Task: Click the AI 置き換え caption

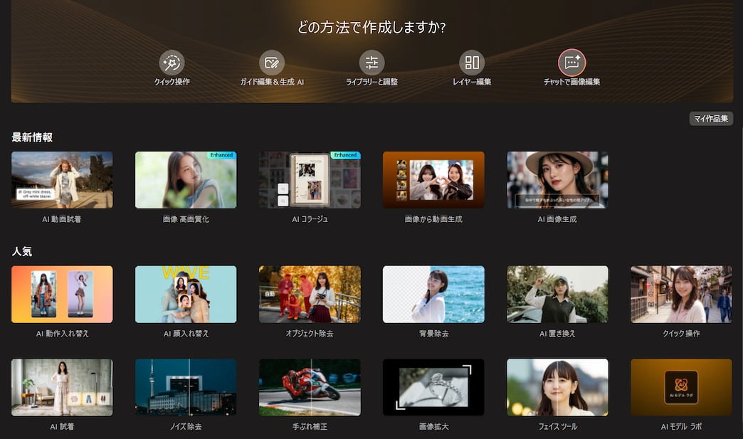Action: click(x=557, y=334)
